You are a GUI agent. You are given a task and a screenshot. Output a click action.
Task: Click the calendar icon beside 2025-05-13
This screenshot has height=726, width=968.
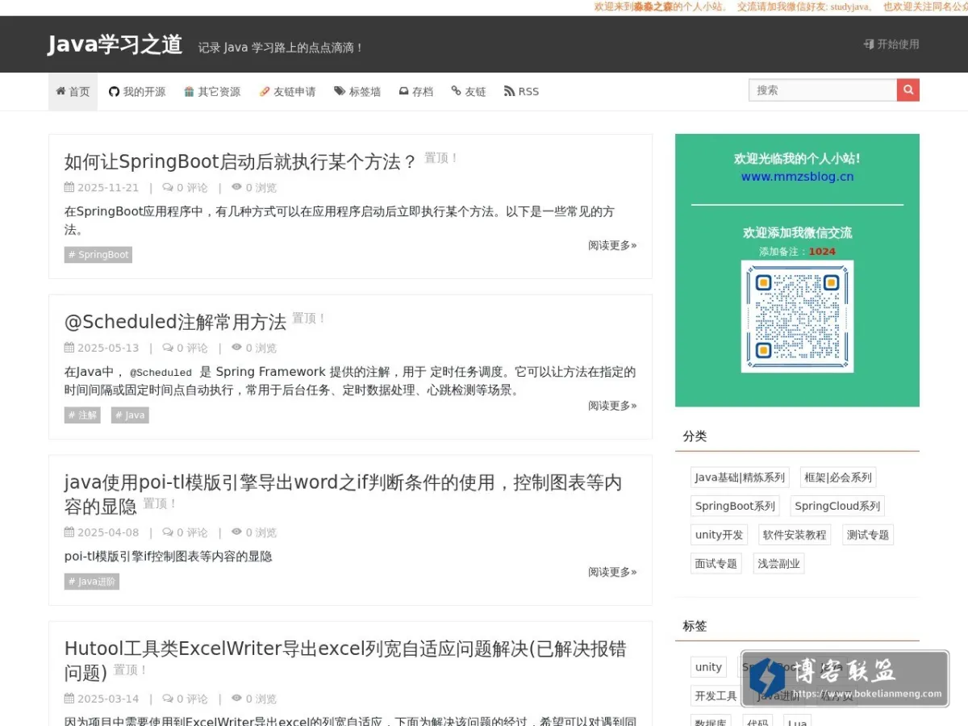click(69, 348)
